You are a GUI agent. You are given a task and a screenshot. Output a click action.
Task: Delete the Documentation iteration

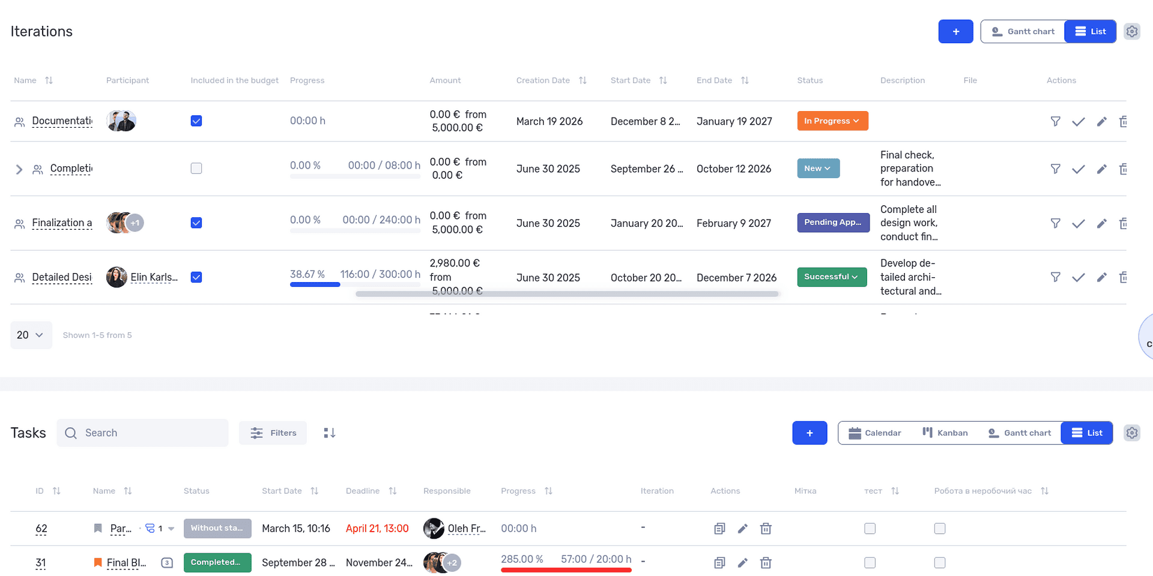(1123, 121)
